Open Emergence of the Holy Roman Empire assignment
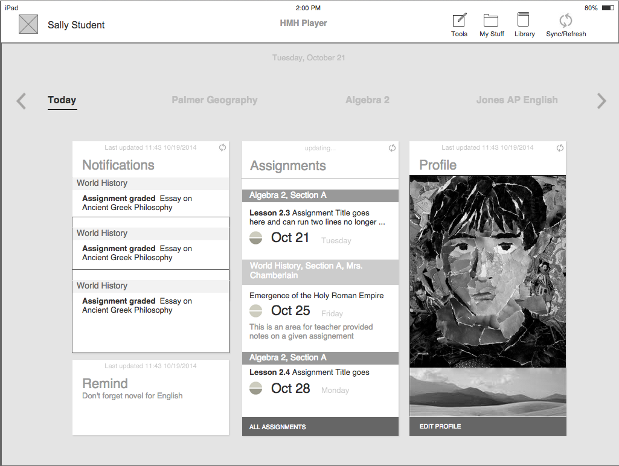The width and height of the screenshot is (619, 466). (316, 296)
